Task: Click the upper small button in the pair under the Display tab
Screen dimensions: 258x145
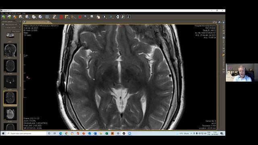Action: [x=224, y=31]
